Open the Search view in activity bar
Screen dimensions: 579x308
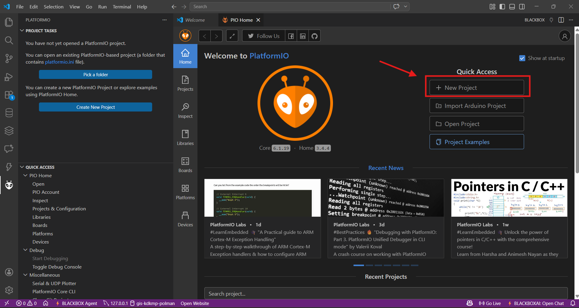click(x=9, y=40)
